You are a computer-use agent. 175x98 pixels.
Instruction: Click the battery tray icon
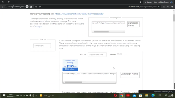(x=27, y=96)
